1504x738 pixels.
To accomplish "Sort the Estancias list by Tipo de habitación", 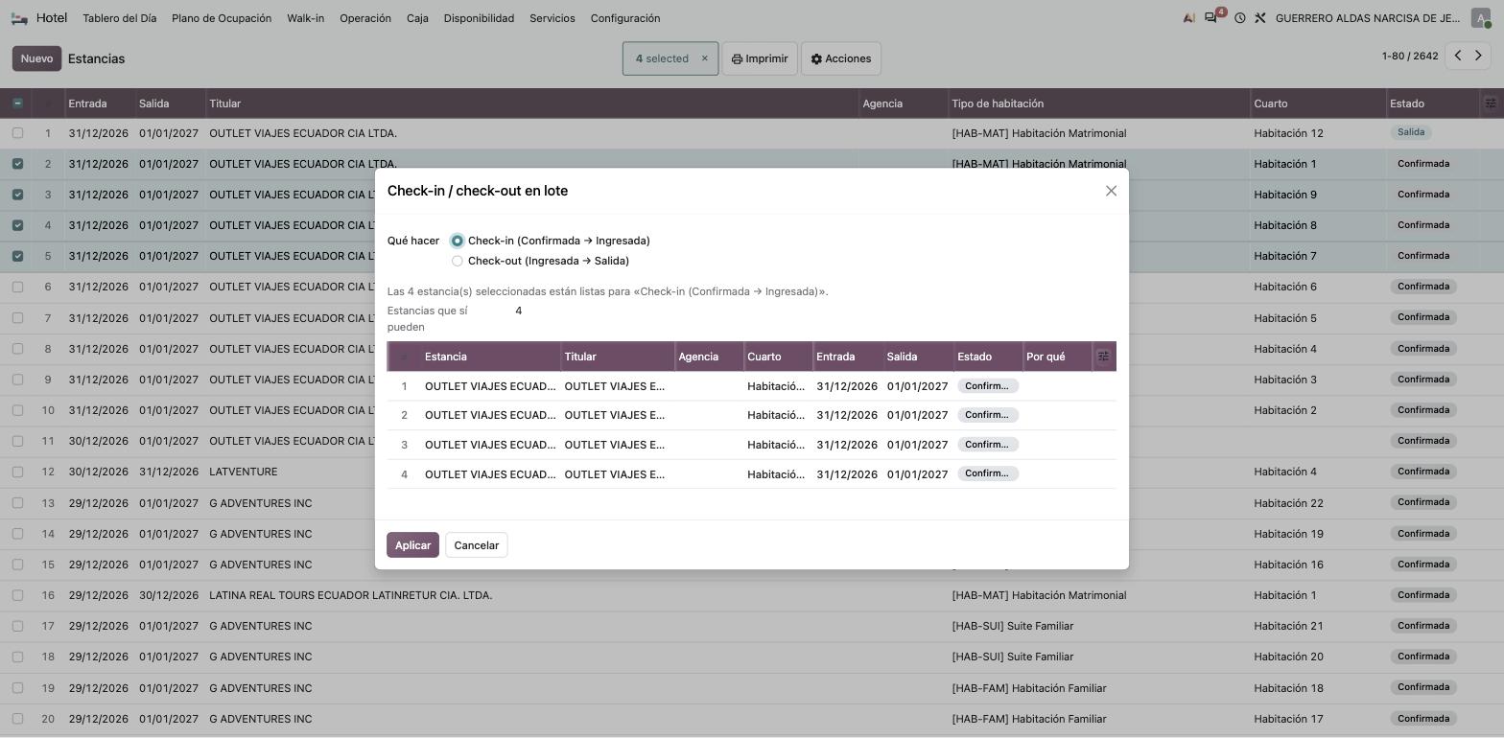I will [1099, 104].
